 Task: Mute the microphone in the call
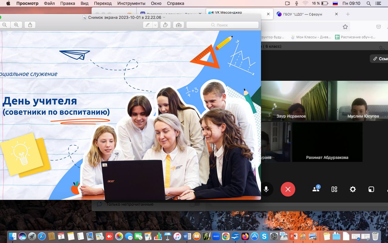(x=266, y=189)
